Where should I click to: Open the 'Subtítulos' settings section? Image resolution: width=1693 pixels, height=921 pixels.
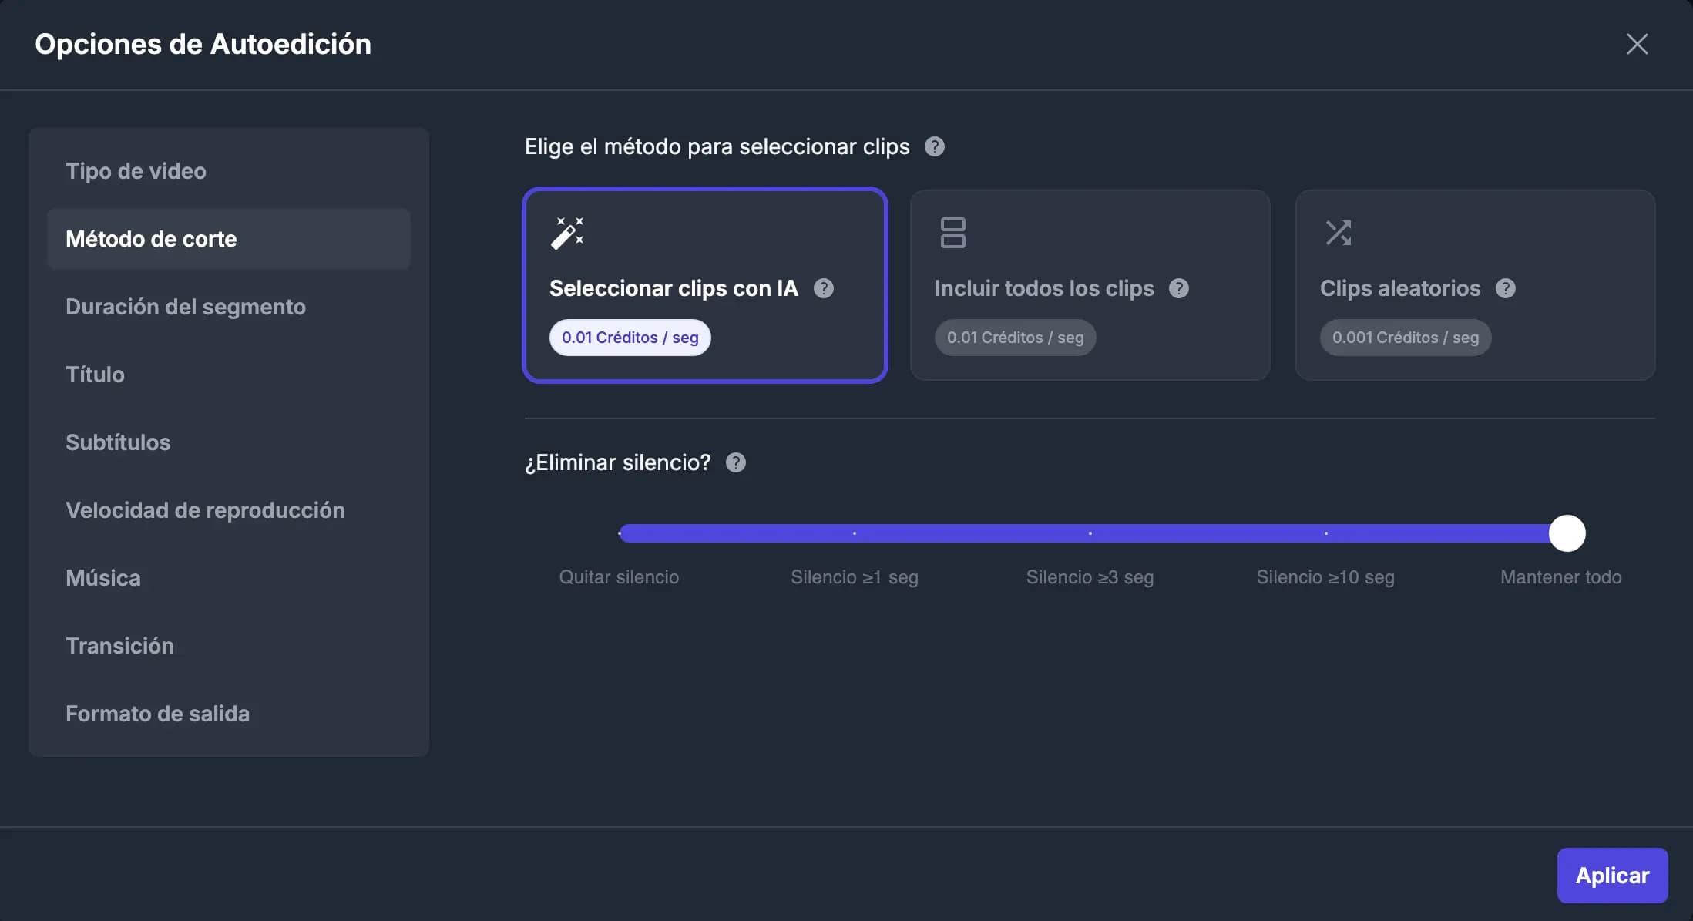pos(118,442)
